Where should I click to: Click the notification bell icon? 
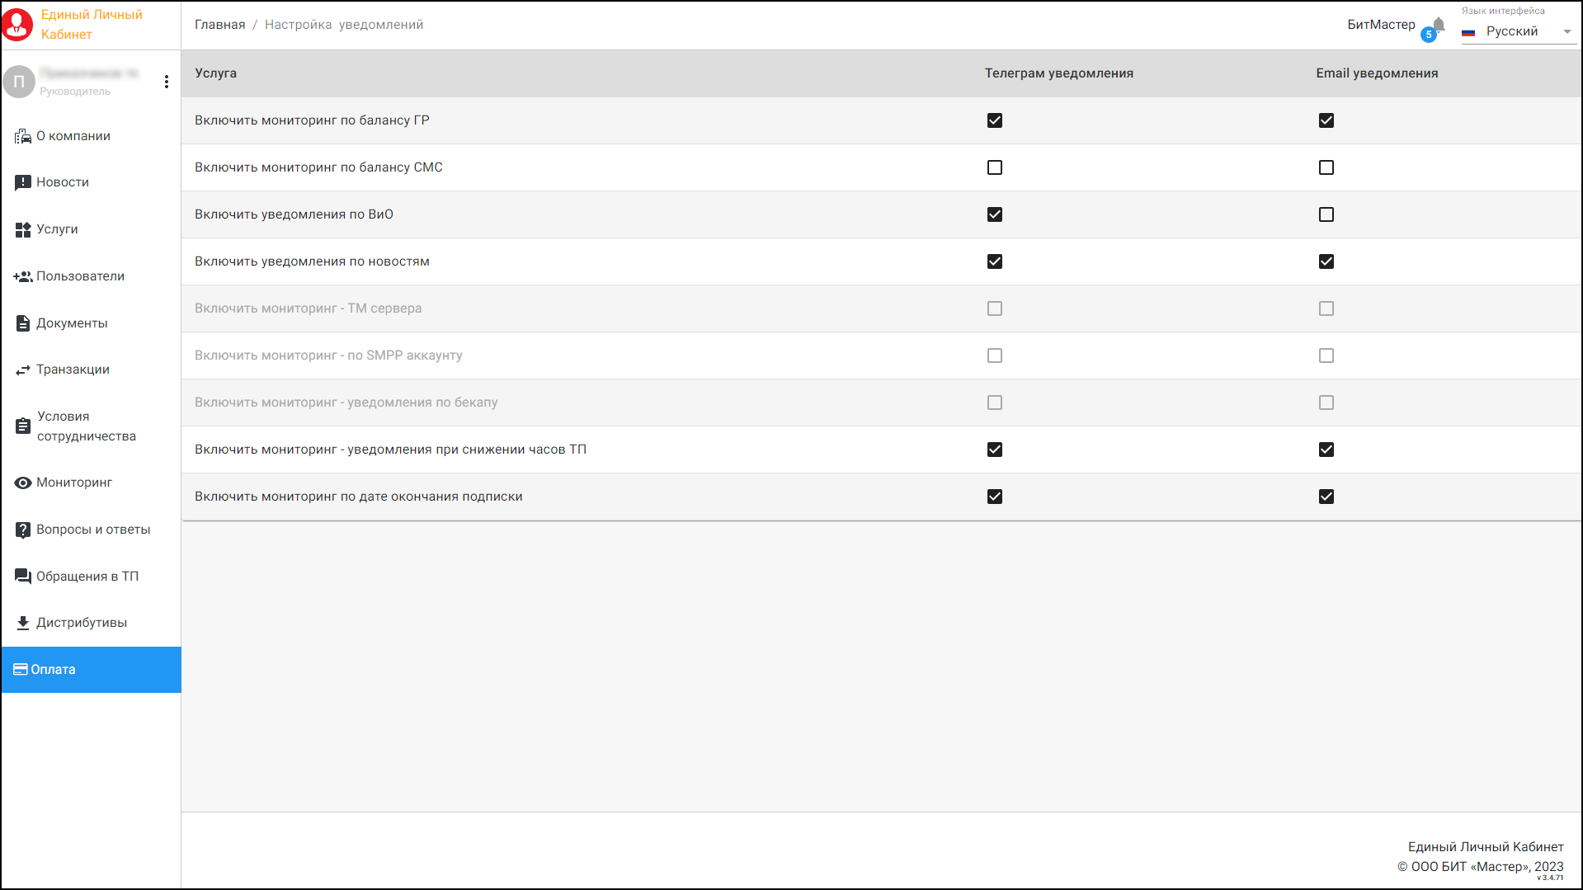click(x=1438, y=25)
